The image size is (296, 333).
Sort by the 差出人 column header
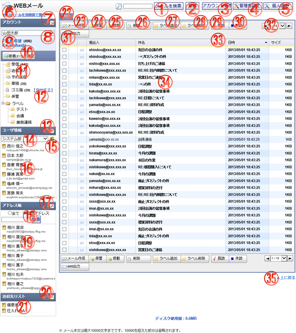point(111,42)
